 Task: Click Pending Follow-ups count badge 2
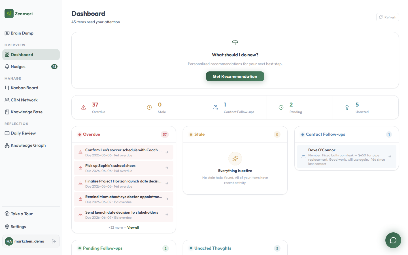click(x=165, y=248)
